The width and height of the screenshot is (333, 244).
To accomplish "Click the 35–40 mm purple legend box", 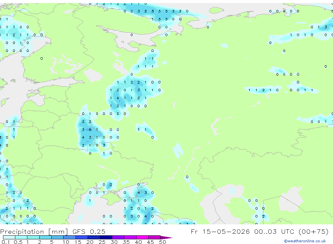I will pyautogui.click(x=130, y=237).
